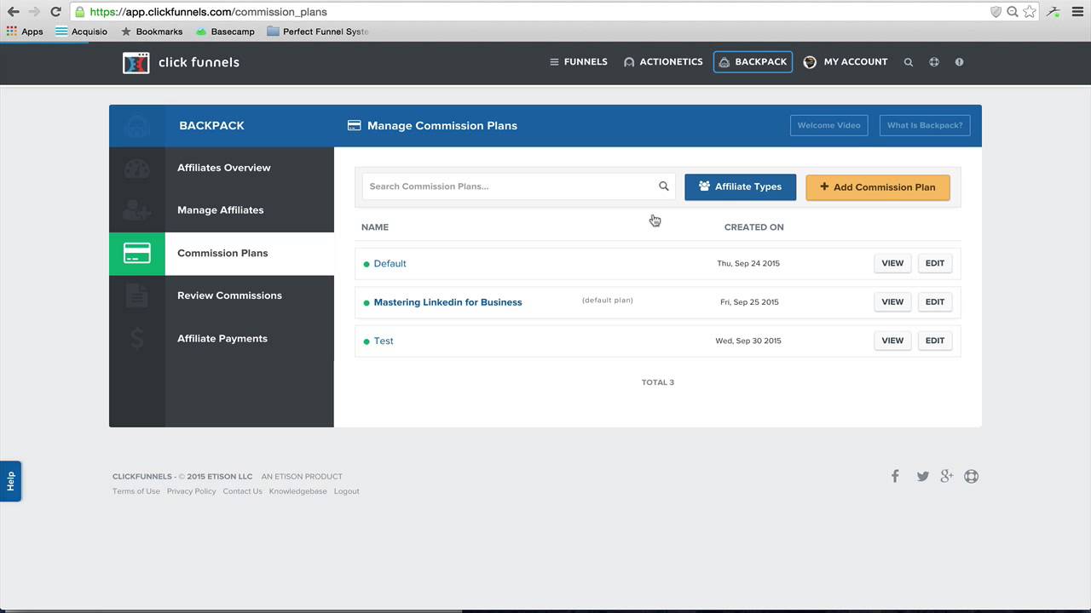Click the shield extension icon in address bar
1091x613 pixels.
coord(996,12)
